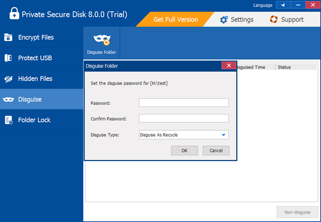
Task: Click the Folder Lock sidebar icon
Action: [x=8, y=120]
